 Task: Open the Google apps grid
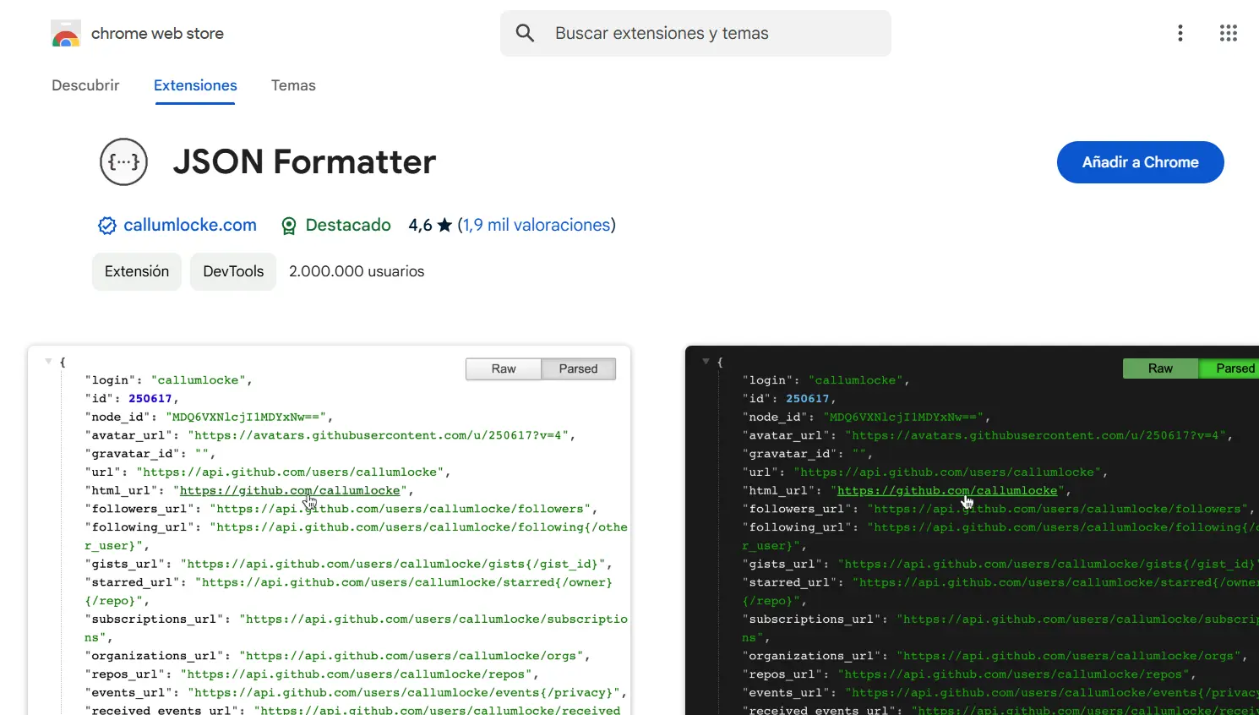[x=1229, y=33]
